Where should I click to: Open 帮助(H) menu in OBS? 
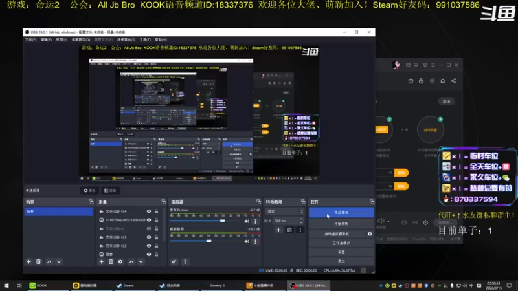[161, 39]
